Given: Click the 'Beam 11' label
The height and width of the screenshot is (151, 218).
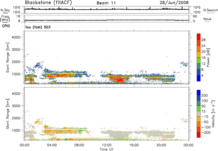Looking at the screenshot, I should point(106,3).
